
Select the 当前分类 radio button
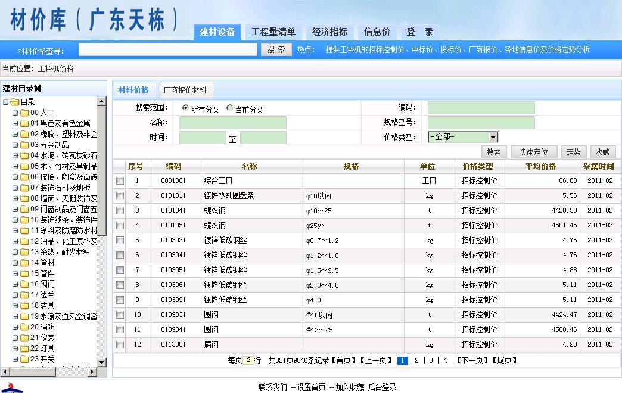[230, 108]
